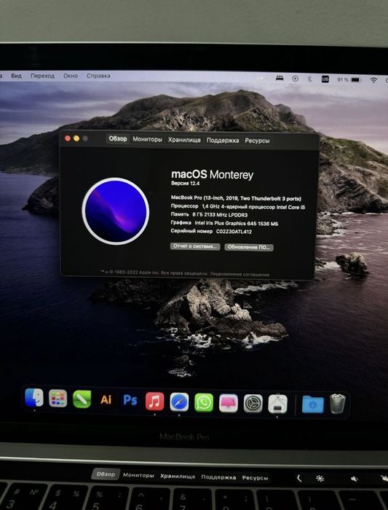Open the blue Downloads folder in Dock
Image resolution: width=388 pixels, height=510 pixels.
(312, 404)
